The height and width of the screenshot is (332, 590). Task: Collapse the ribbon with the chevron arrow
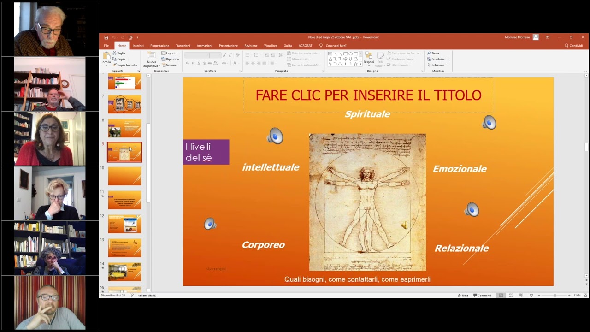585,71
